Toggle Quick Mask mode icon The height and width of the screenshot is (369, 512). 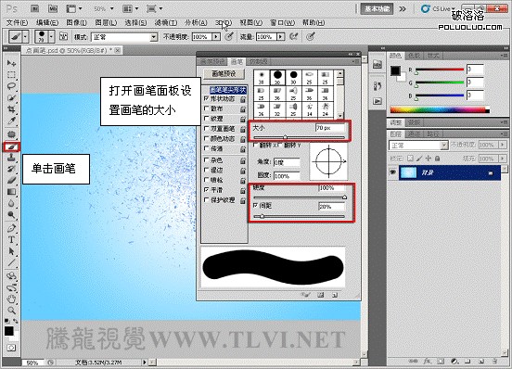(11, 348)
